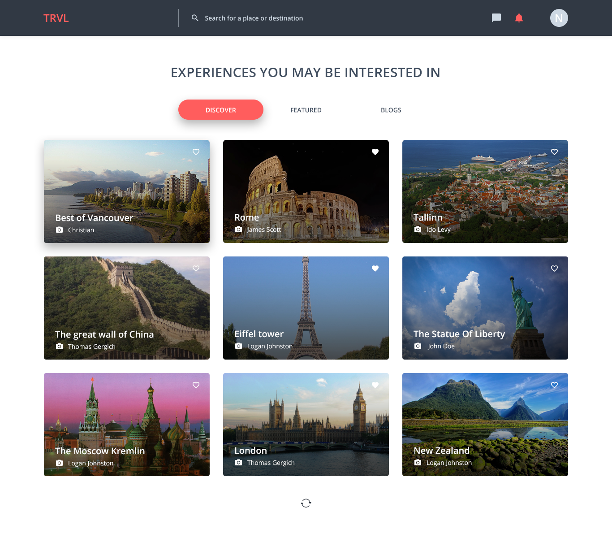Open the New Zealand experience title
612x538 pixels.
(442, 451)
